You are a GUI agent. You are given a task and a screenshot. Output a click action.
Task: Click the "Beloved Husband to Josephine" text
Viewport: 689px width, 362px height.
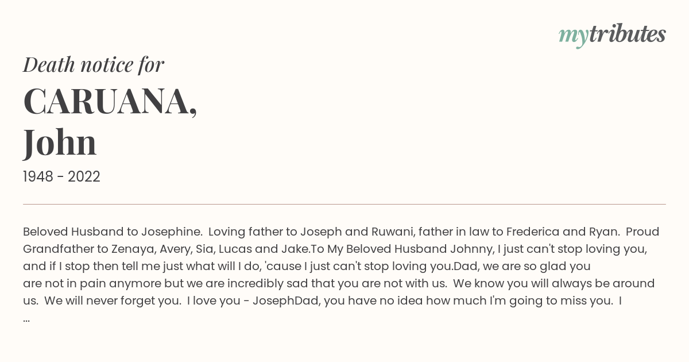coord(113,232)
